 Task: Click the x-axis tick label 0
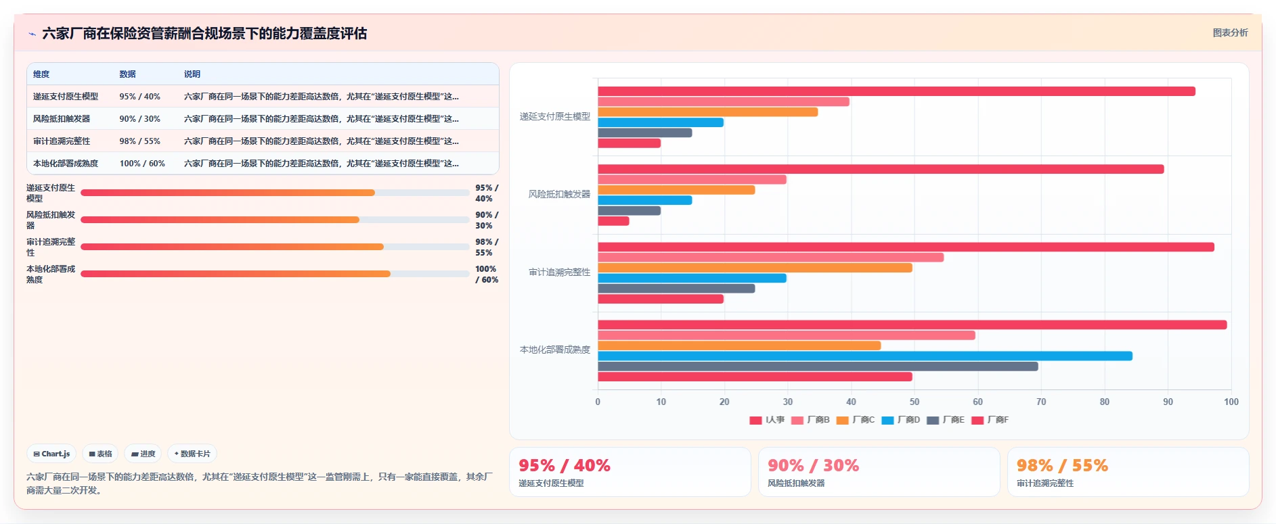point(598,402)
